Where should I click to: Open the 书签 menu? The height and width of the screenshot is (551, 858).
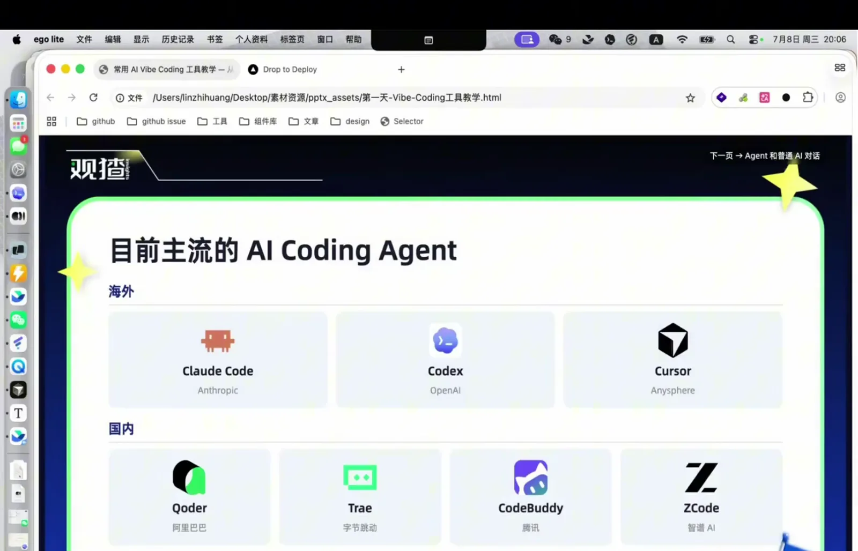point(214,39)
